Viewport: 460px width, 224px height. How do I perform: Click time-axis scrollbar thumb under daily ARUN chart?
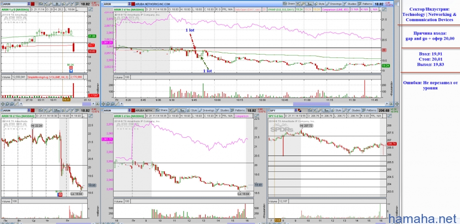pyautogui.click(x=87, y=103)
